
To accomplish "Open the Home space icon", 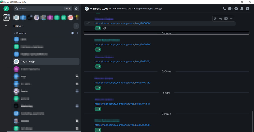I will [6, 17].
